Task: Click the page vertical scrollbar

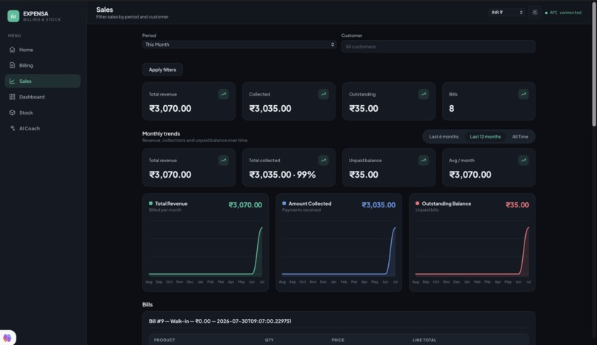Action: tap(594, 63)
